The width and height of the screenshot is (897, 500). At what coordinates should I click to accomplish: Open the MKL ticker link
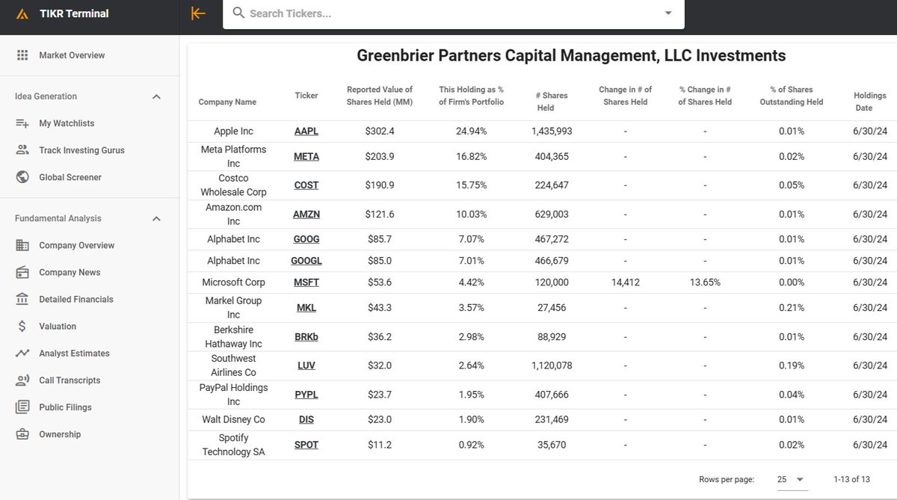click(x=306, y=308)
